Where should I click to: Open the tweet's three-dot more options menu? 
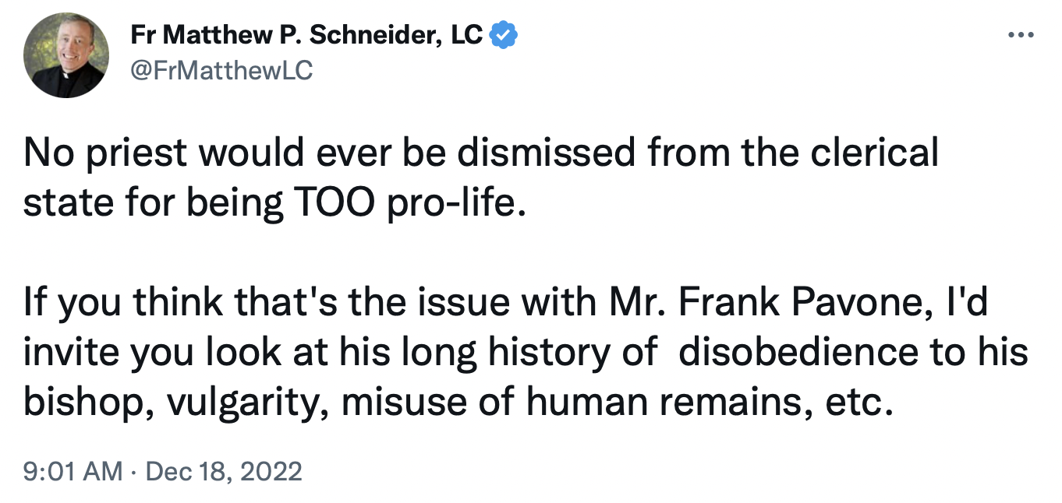[1020, 36]
